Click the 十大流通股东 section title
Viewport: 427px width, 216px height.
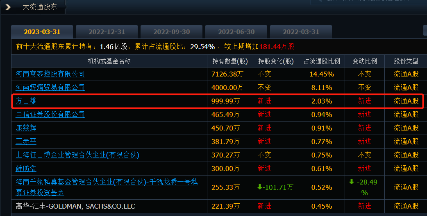36,7
